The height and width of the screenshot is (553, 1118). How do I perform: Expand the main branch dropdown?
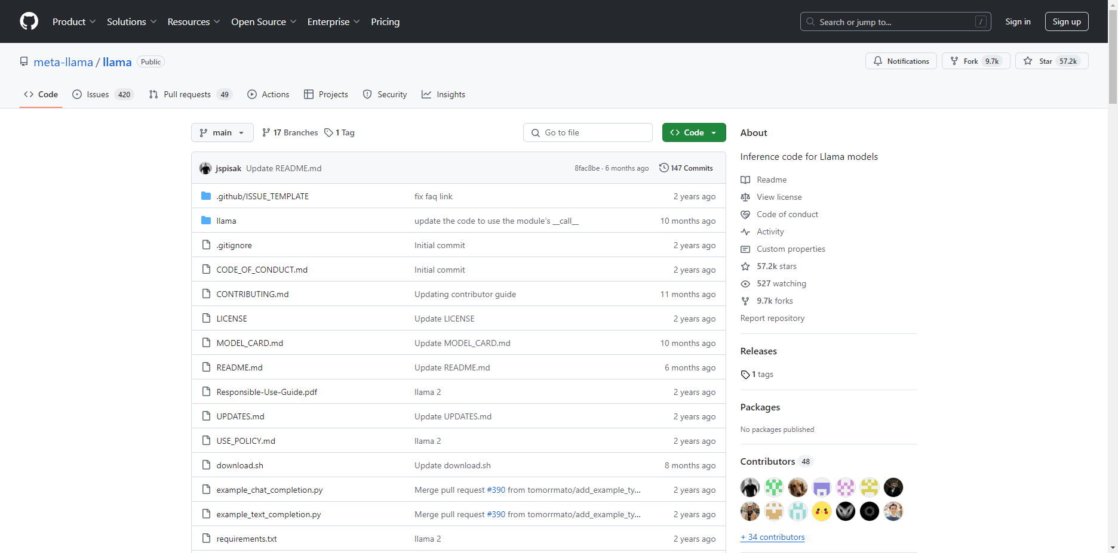point(222,132)
